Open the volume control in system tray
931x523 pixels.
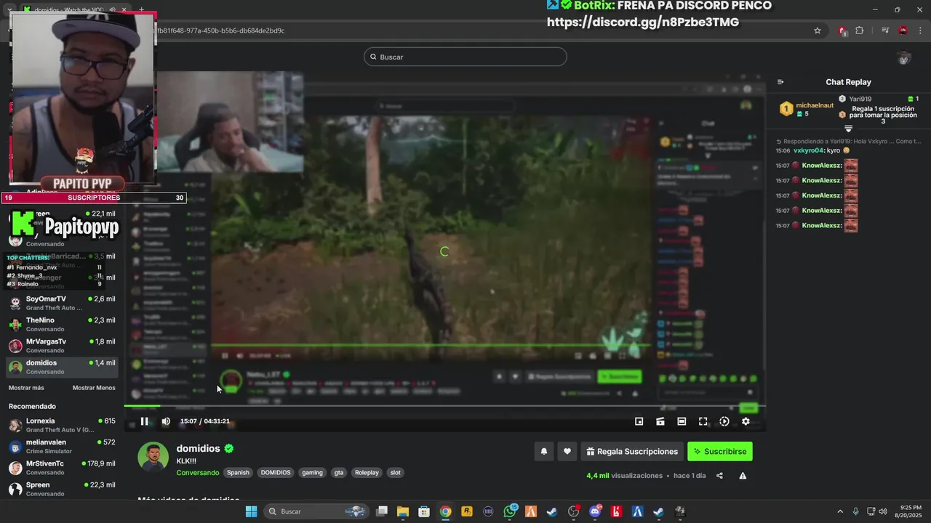coord(883,511)
